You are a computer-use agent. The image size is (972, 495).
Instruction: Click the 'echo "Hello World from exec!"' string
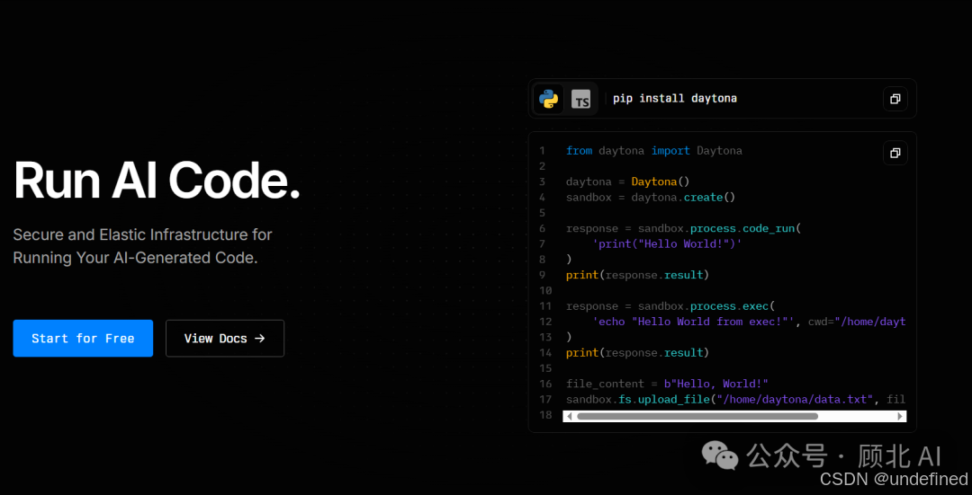pyautogui.click(x=694, y=322)
